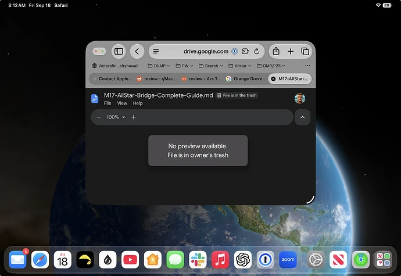Open the Help menu
Image resolution: width=401 pixels, height=276 pixels.
[138, 103]
